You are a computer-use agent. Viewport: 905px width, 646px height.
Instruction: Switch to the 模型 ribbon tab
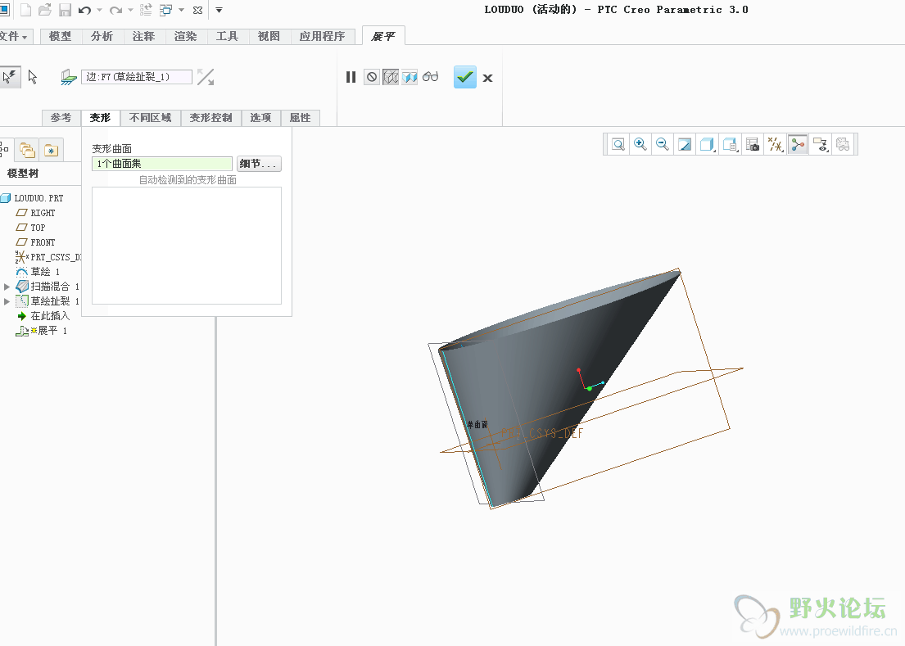[60, 36]
